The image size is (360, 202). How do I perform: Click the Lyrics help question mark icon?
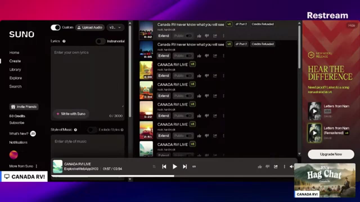click(64, 41)
